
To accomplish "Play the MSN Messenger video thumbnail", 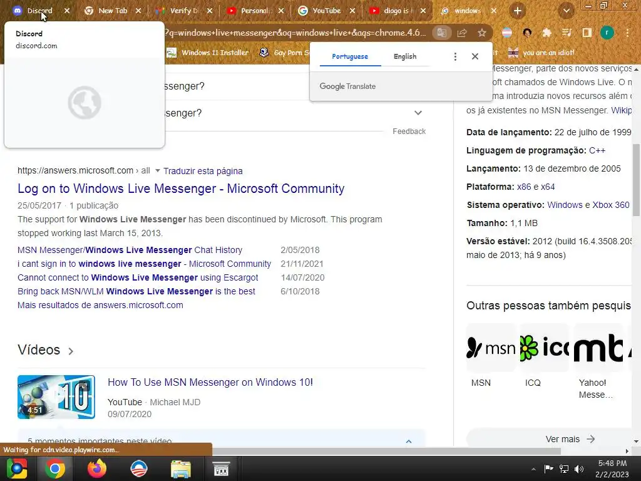I will click(x=56, y=397).
